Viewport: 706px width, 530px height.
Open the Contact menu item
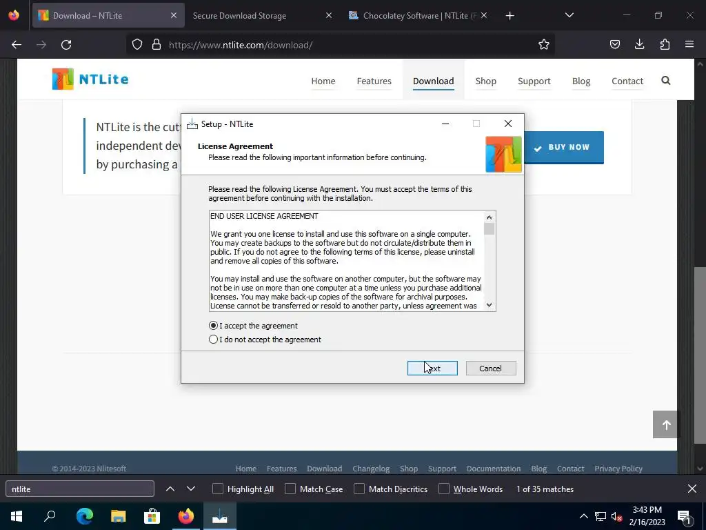(x=627, y=81)
